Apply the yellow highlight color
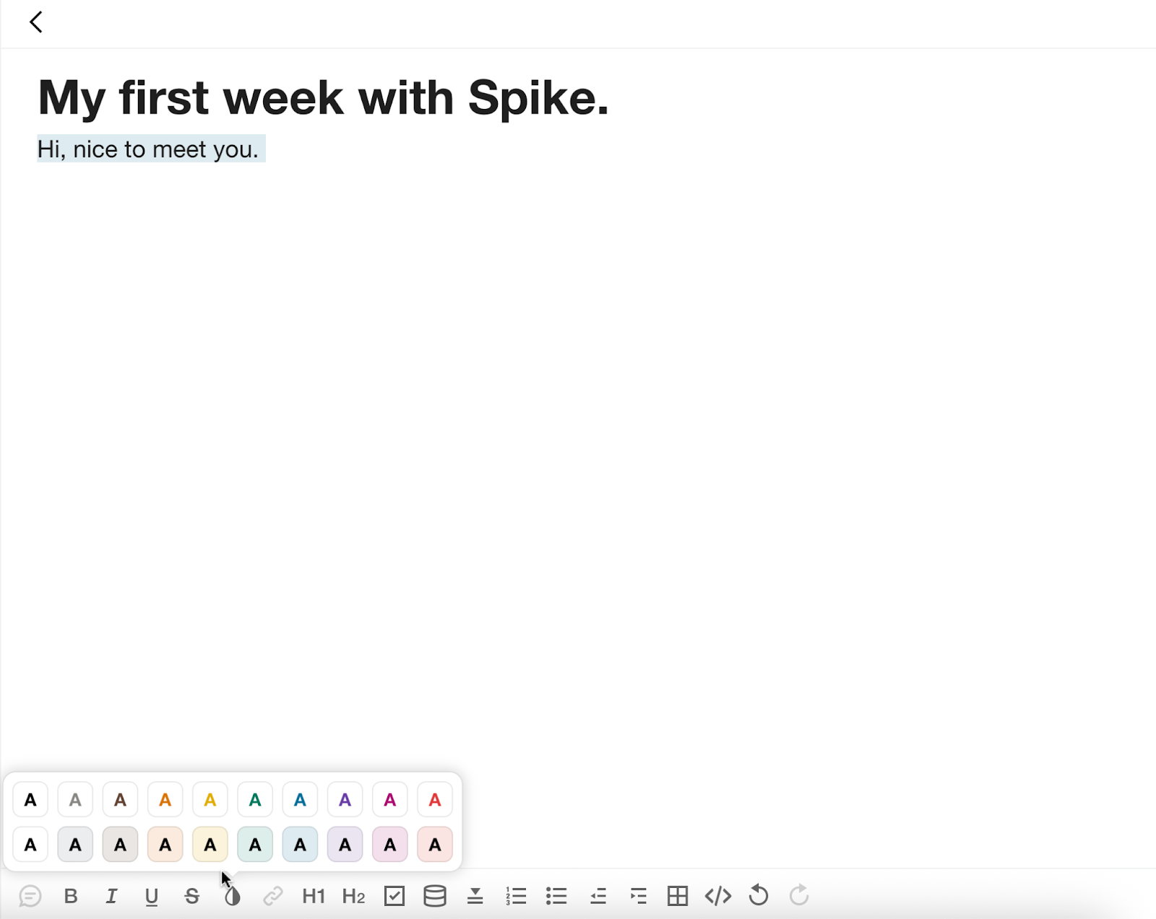The height and width of the screenshot is (919, 1156). point(210,845)
